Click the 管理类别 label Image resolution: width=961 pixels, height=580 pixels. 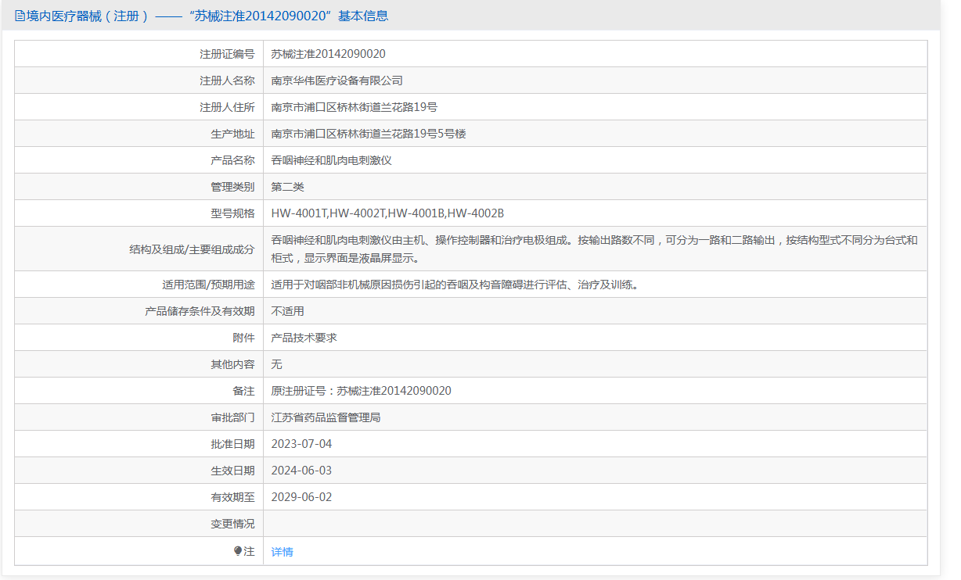coord(232,187)
